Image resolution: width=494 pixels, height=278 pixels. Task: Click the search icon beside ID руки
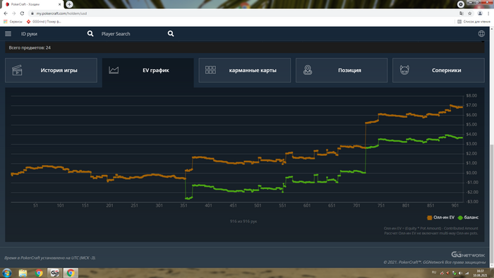pyautogui.click(x=90, y=34)
